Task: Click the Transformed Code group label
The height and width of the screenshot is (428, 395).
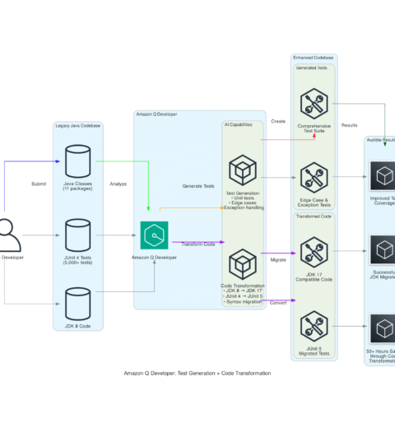Action: coord(314,216)
